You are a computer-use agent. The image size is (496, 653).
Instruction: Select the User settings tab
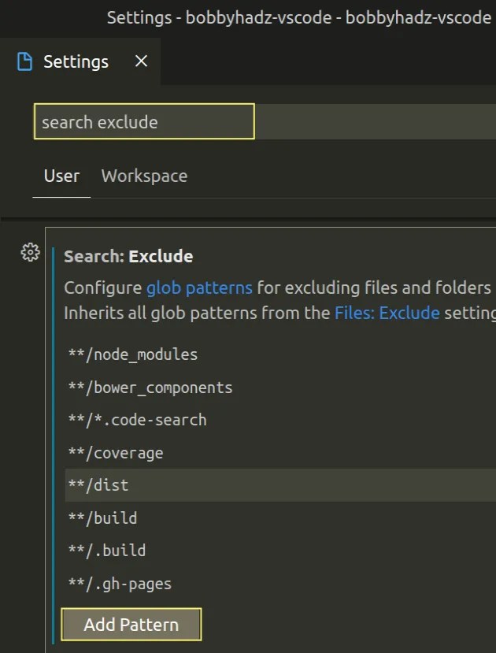click(61, 176)
